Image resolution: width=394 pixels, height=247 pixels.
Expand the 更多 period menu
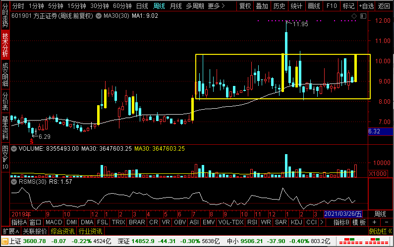coord(217,6)
